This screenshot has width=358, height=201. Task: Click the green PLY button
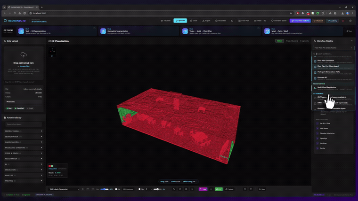tap(219, 189)
